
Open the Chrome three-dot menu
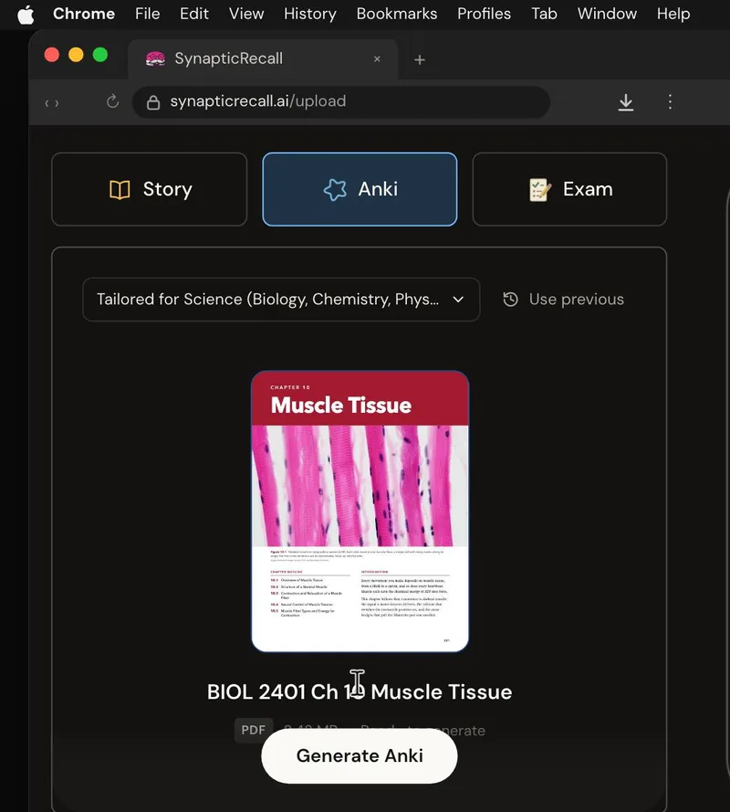[x=670, y=101]
